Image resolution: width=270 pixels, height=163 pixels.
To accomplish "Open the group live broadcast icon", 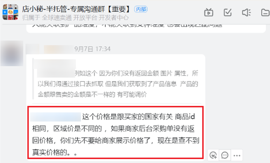I will [208, 13].
